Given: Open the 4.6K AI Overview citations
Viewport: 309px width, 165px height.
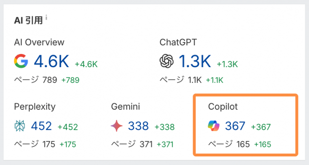Looking at the screenshot, I should coord(51,61).
